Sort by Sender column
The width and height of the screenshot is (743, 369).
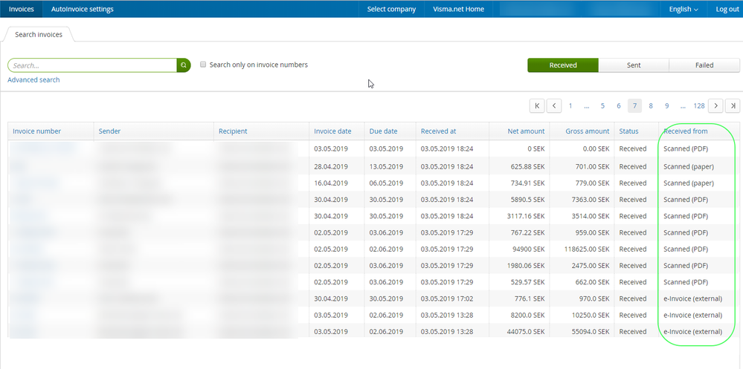(109, 131)
